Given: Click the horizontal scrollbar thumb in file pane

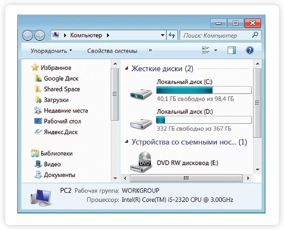Looking at the screenshot, I should 186,178.
